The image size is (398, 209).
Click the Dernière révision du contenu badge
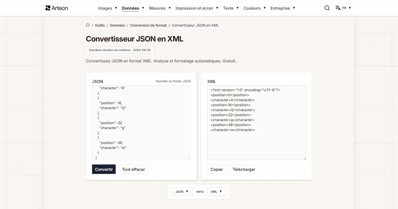tap(120, 50)
